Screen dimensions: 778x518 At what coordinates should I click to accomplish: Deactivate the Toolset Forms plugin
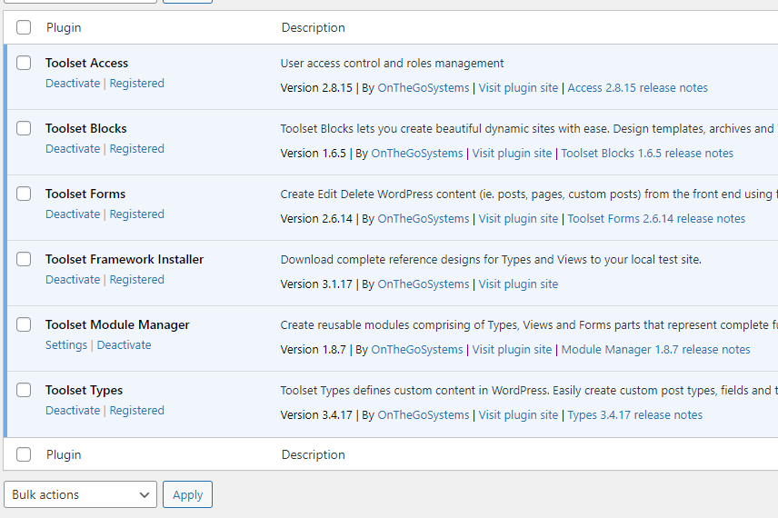pyautogui.click(x=73, y=214)
